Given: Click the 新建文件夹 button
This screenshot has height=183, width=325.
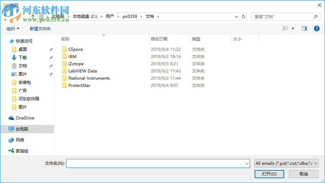Looking at the screenshot, I should (x=40, y=29).
